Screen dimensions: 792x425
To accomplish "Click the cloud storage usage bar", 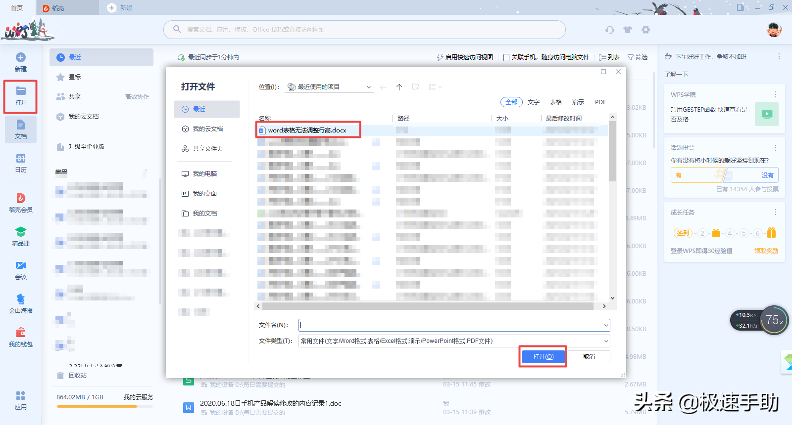I will 104,407.
